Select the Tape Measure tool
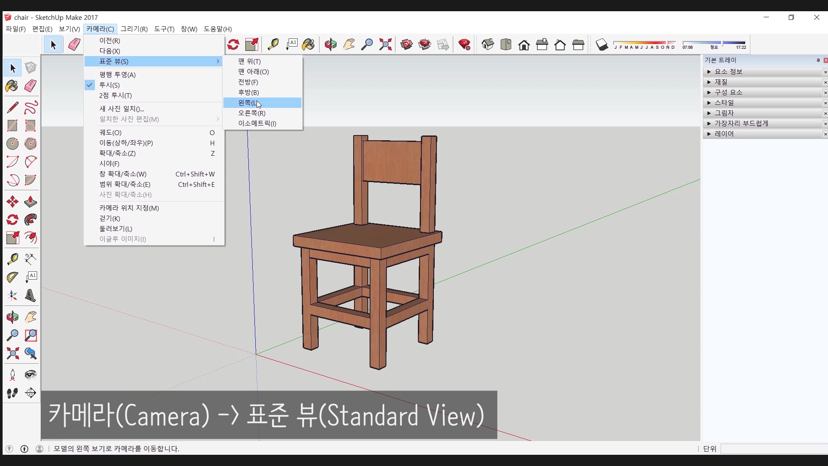This screenshot has width=828, height=466. [x=12, y=259]
